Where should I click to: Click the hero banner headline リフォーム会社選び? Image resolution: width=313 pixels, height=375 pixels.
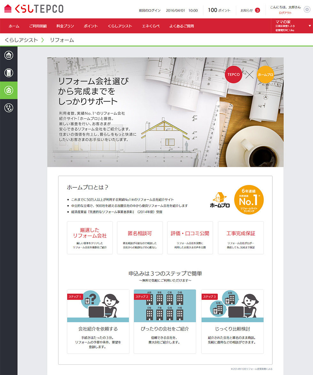point(94,81)
